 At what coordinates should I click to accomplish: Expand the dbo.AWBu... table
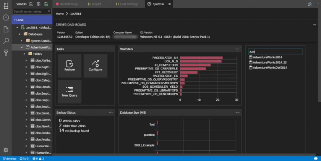point(26,61)
